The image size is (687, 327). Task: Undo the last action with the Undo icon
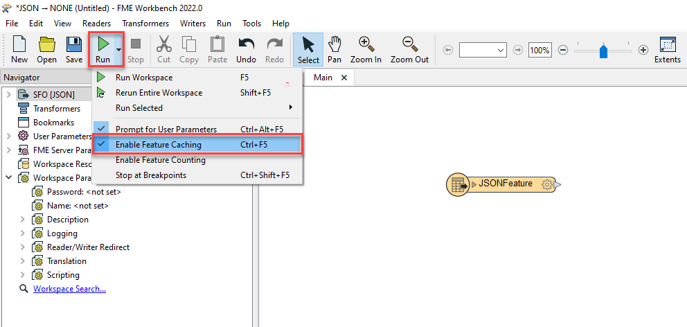click(x=246, y=49)
